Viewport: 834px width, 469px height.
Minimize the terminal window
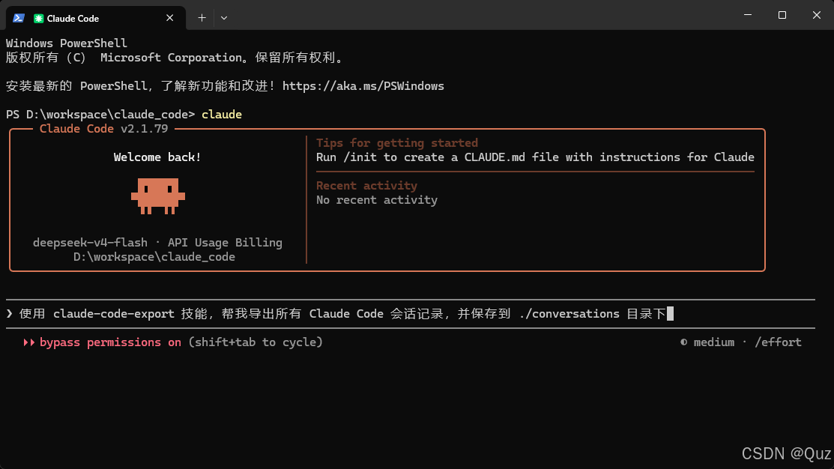(x=748, y=15)
